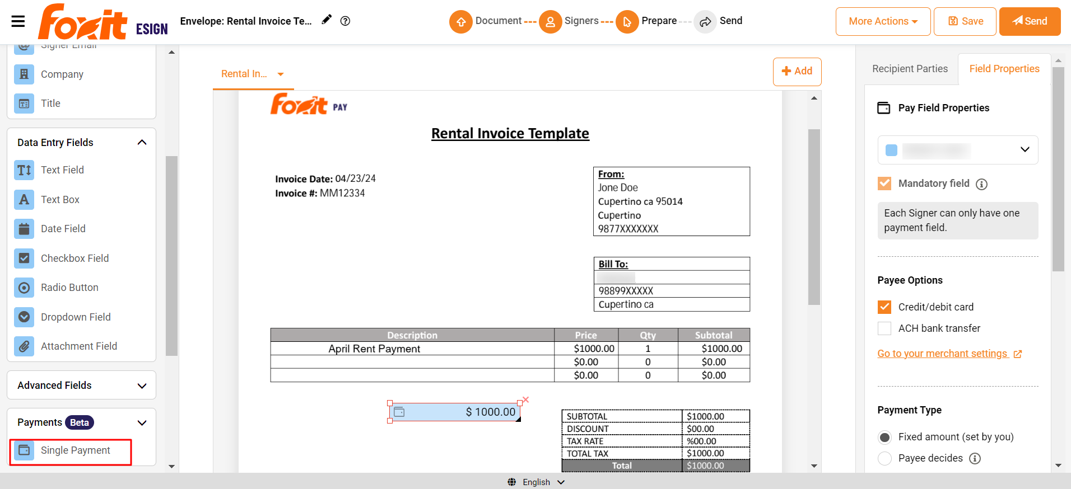
Task: Click the Send step arrow icon
Action: [705, 22]
